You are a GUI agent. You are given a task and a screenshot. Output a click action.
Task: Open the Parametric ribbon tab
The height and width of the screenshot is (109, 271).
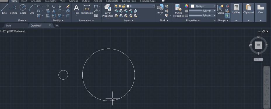point(51,1)
